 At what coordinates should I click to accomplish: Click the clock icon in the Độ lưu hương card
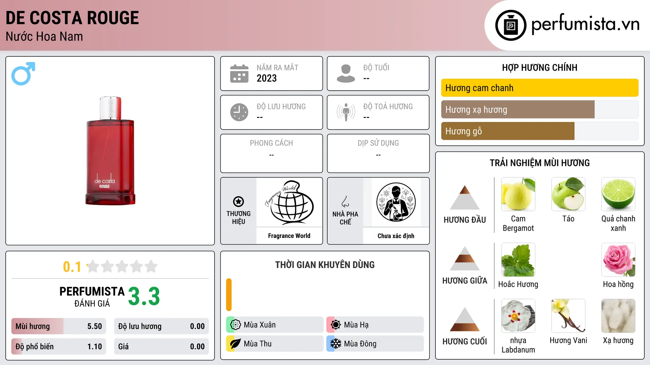point(239,112)
